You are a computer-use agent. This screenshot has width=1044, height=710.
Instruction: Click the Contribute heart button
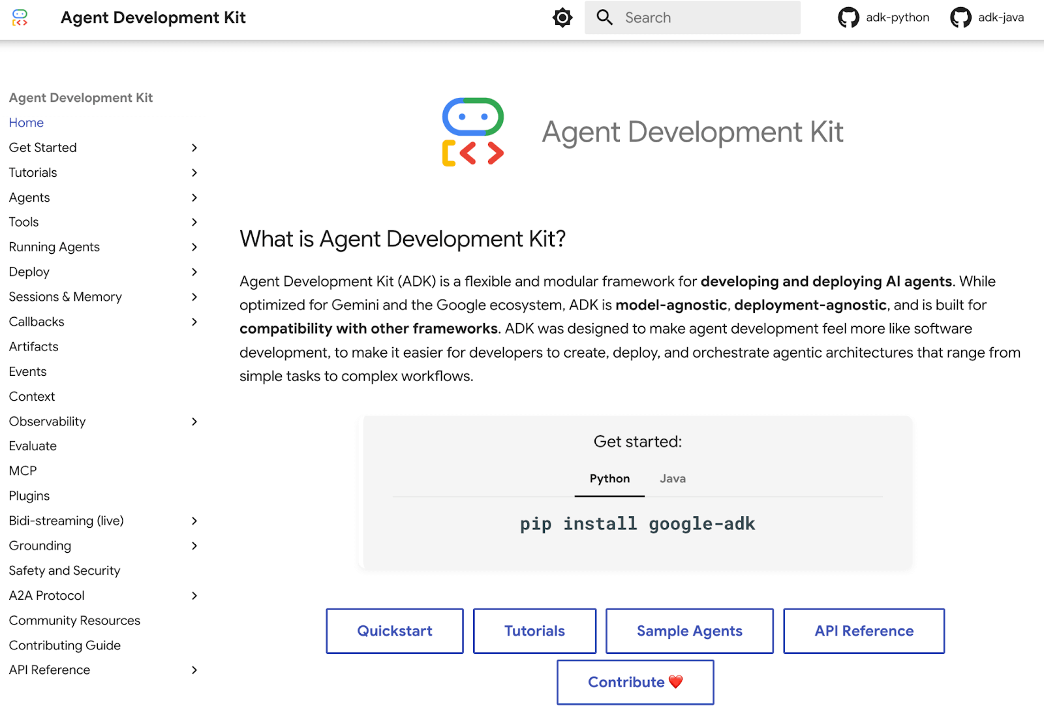point(635,682)
